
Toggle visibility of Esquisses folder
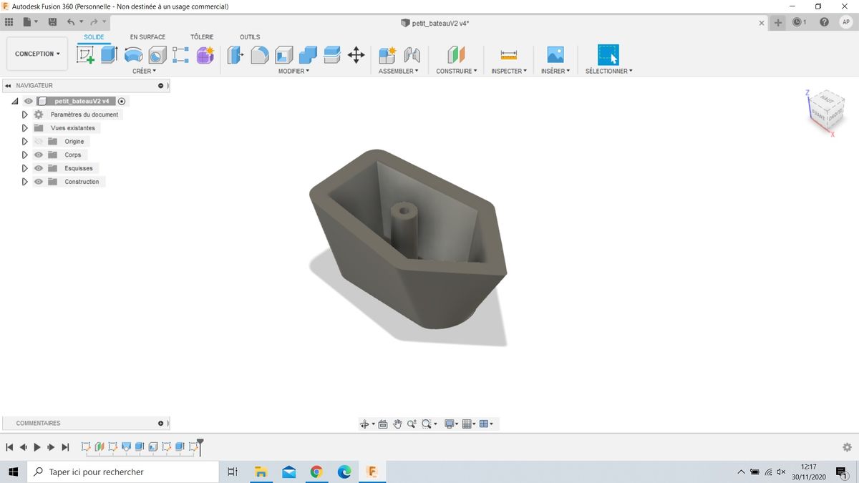(x=39, y=168)
